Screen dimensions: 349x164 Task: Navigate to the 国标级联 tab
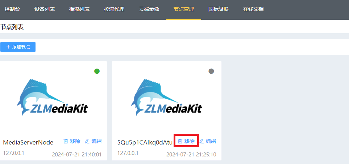point(219,9)
